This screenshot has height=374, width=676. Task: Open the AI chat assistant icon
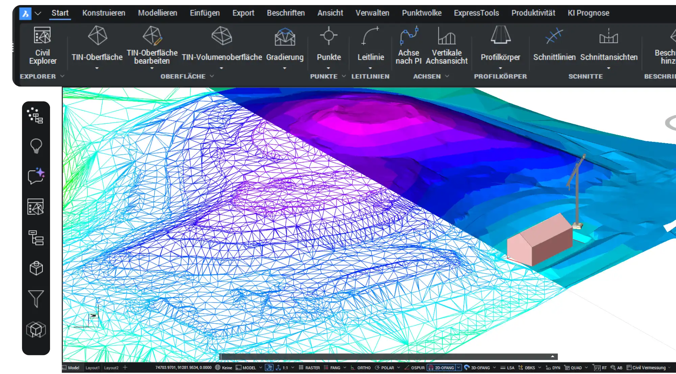point(36,176)
